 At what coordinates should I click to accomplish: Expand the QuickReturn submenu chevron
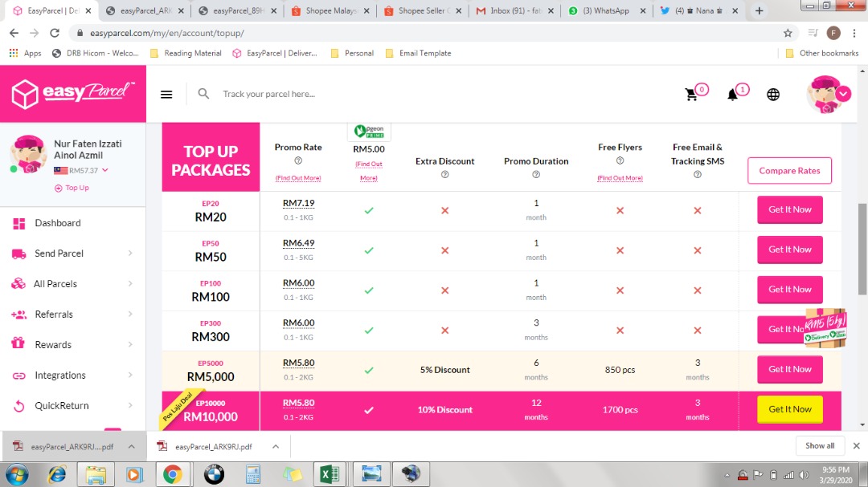pyautogui.click(x=131, y=405)
